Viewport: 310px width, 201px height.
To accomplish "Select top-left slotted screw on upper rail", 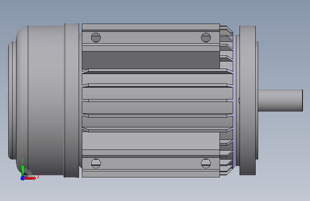I will click(96, 38).
